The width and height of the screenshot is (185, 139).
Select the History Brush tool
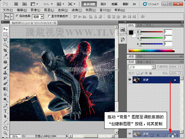click(x=5, y=78)
